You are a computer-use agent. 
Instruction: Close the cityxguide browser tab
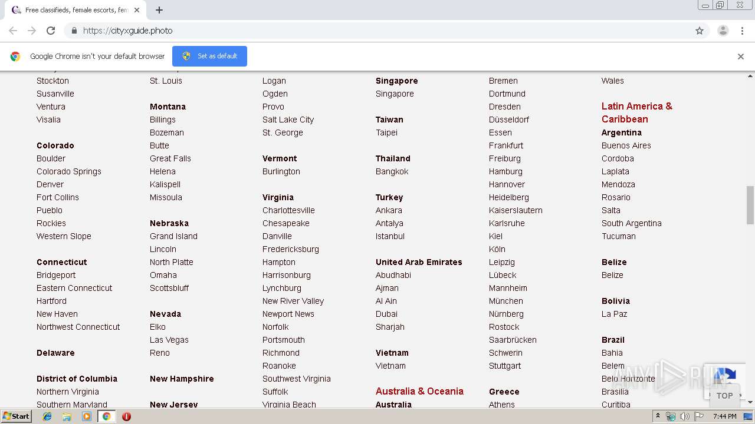137,10
